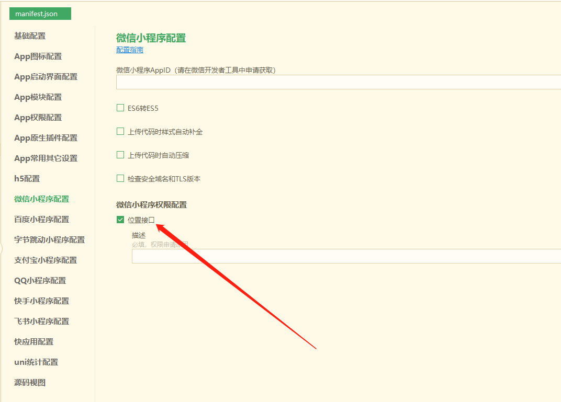Open 百度小程序配置 section

(41, 219)
